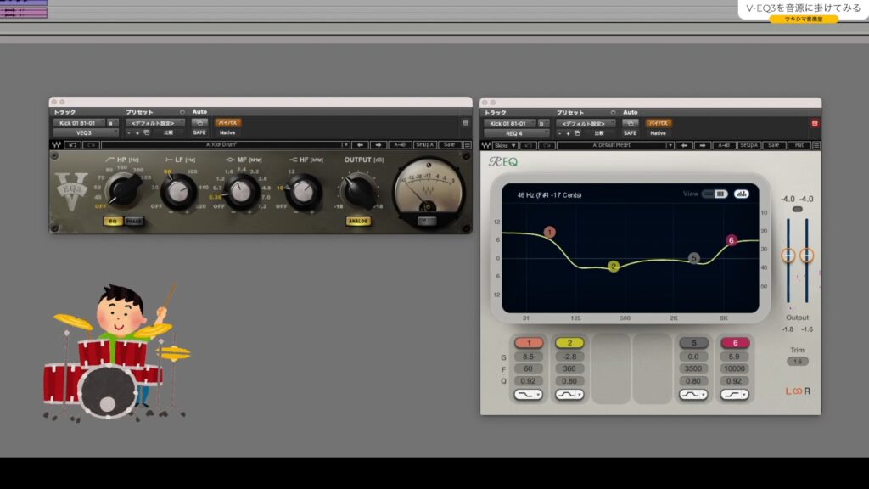Click the MF frequency knob on VEQ3
This screenshot has width=869, height=489.
point(241,192)
